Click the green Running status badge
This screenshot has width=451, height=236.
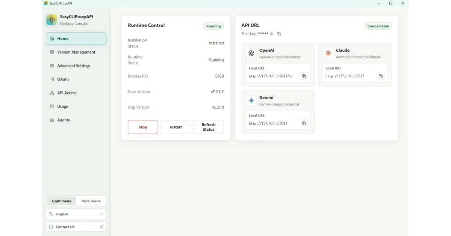[x=213, y=26]
